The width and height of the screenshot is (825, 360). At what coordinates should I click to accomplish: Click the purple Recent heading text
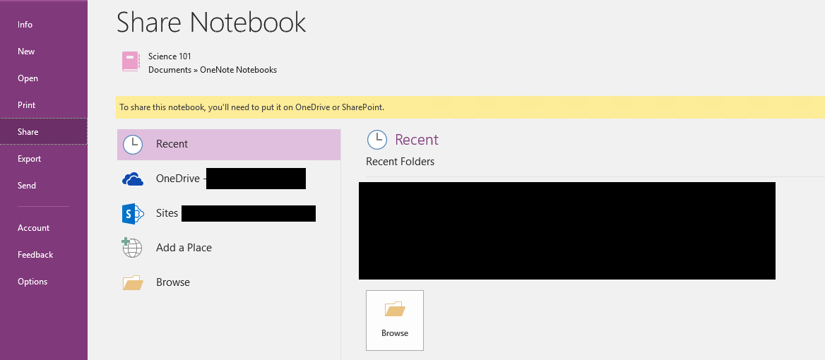coord(417,140)
